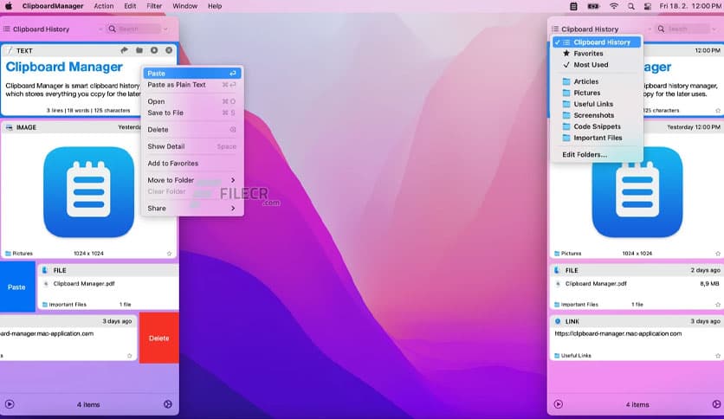
Task: Click the battery icon in the menu bar
Action: tap(593, 6)
